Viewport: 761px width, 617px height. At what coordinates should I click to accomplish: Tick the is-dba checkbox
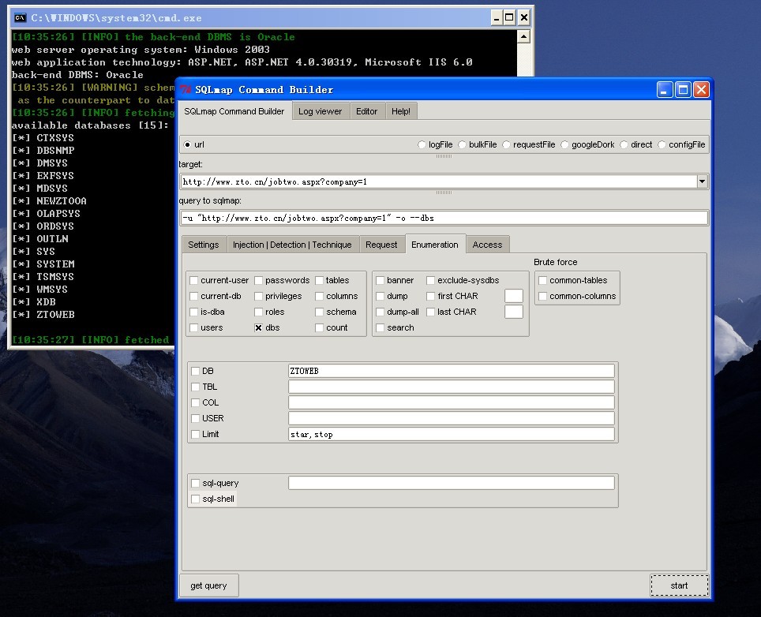(194, 312)
